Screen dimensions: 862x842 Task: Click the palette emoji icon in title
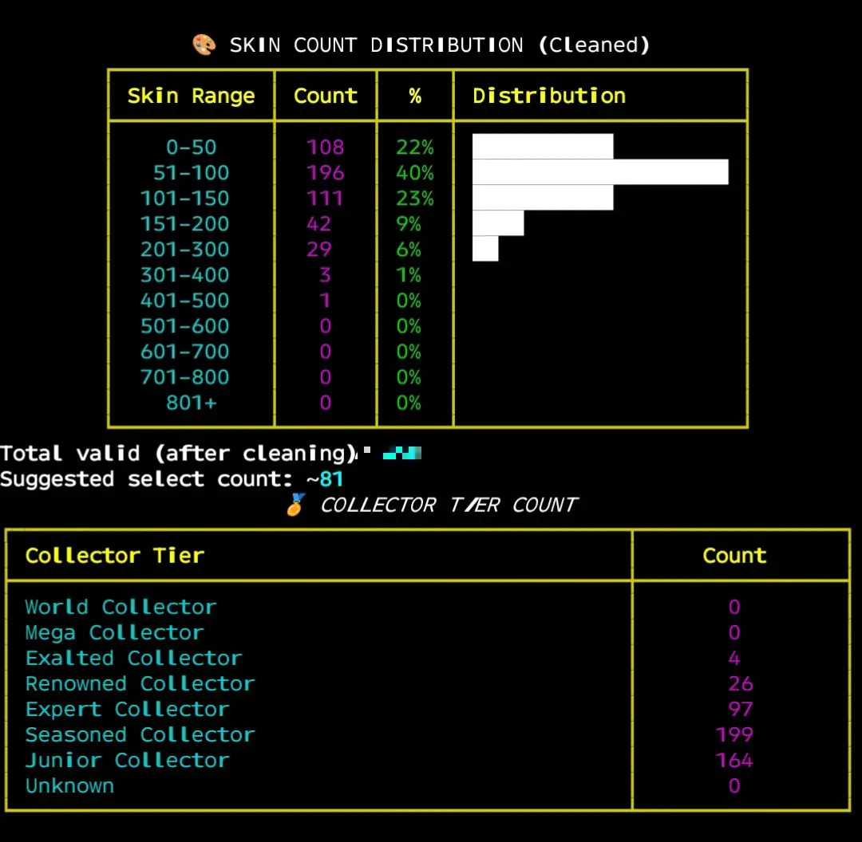(204, 45)
